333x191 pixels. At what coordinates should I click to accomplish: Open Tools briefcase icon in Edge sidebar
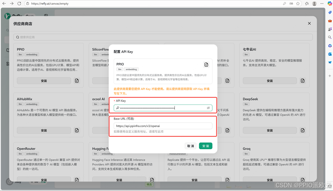pyautogui.click(x=330, y=21)
